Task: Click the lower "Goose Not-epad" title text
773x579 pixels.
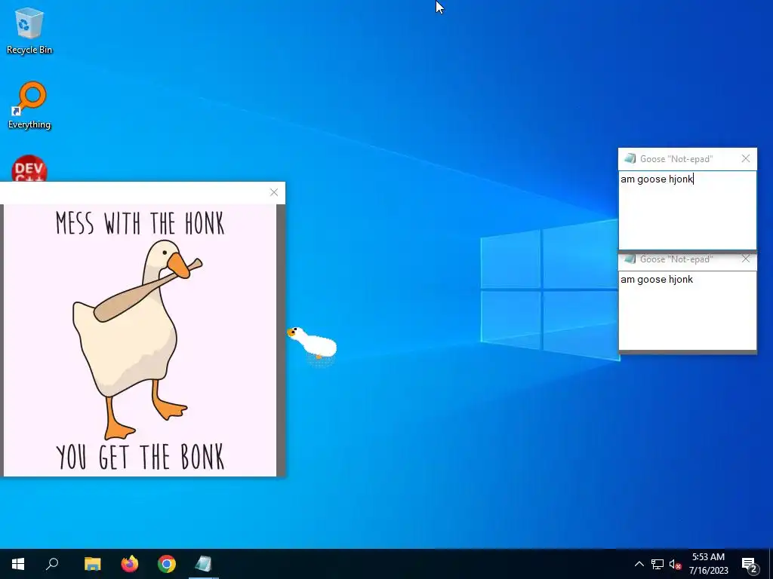Action: 676,259
